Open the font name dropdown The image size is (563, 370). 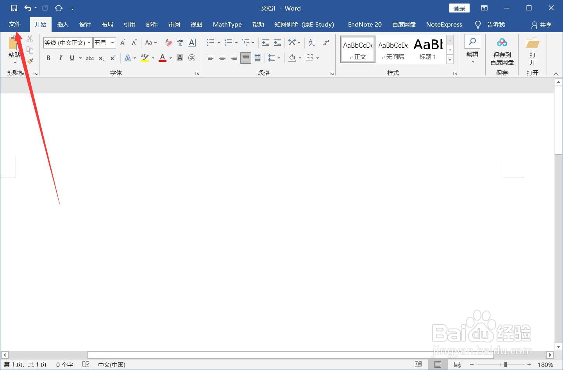pos(89,43)
